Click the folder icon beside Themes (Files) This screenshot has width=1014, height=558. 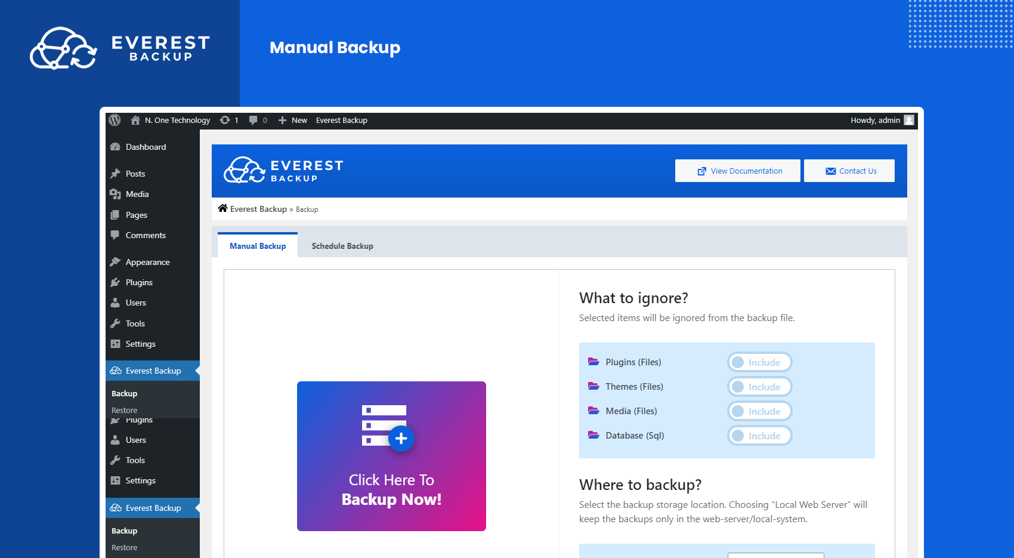[x=593, y=386]
